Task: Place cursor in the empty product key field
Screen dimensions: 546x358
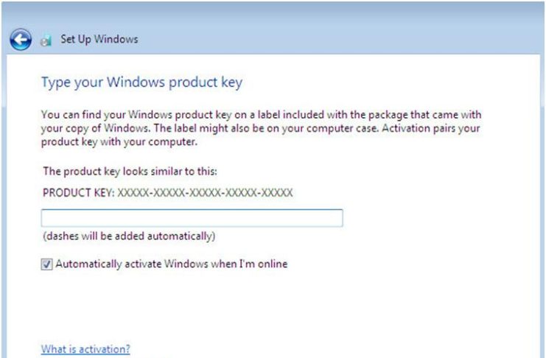Action: tap(192, 218)
